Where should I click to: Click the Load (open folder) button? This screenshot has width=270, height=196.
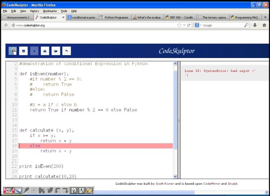tap(56, 51)
